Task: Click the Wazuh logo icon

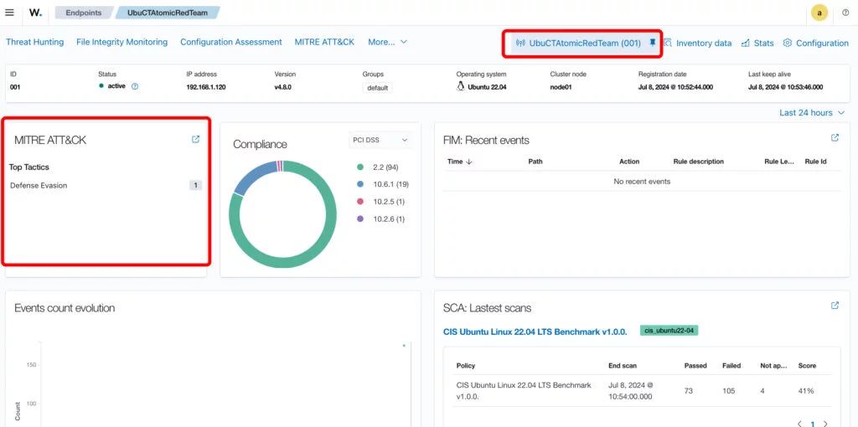Action: (x=35, y=13)
